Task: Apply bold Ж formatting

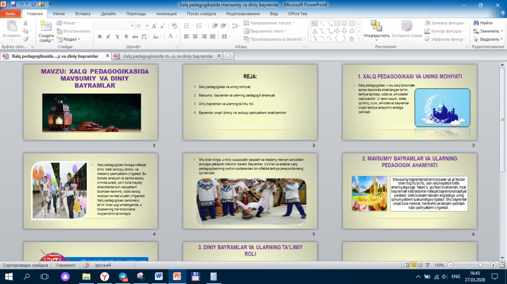Action: 100,36
